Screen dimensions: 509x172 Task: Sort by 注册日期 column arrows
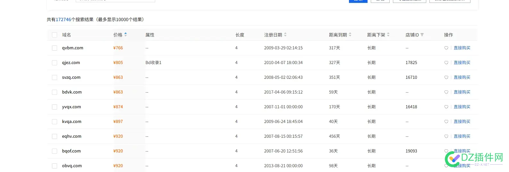285,35
